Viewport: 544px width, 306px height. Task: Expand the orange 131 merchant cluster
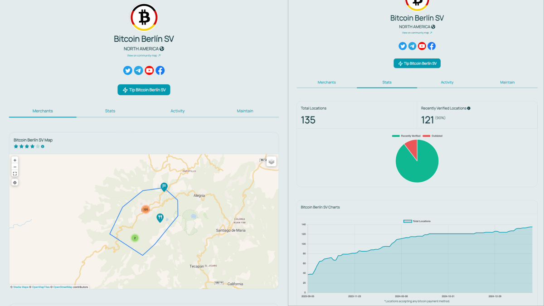(146, 209)
